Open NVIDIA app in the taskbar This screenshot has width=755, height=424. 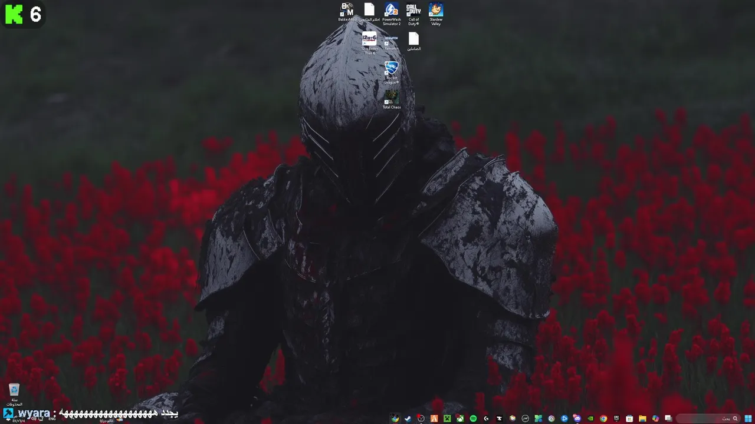coord(590,419)
